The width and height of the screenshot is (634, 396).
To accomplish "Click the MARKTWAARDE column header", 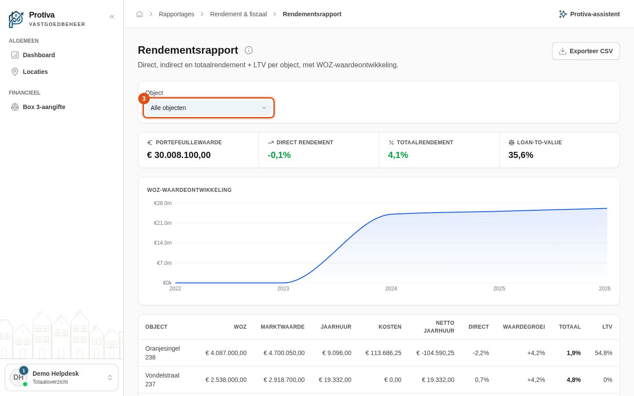I will (283, 327).
